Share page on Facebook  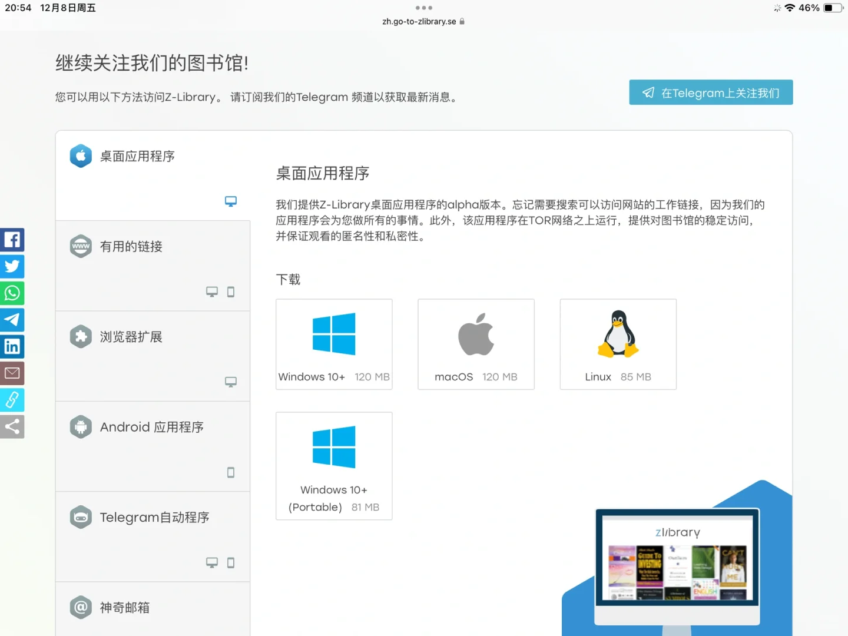(12, 240)
